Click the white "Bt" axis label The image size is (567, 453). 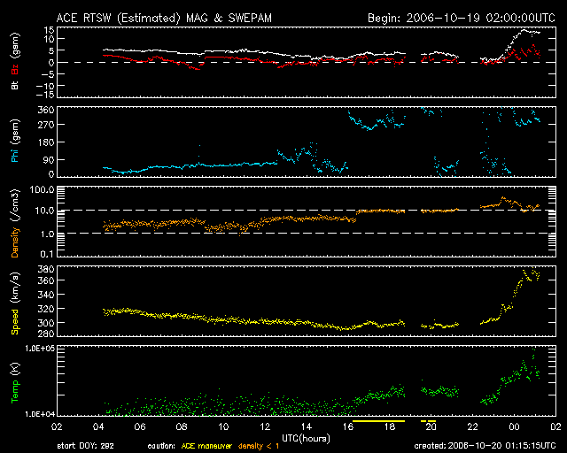pyautogui.click(x=15, y=85)
